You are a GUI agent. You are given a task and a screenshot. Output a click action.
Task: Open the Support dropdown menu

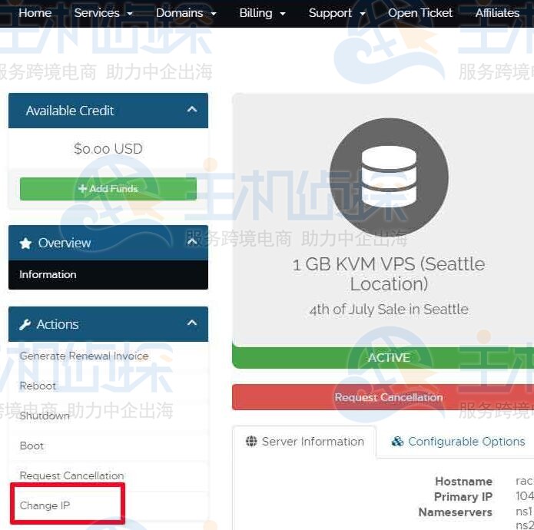click(337, 13)
